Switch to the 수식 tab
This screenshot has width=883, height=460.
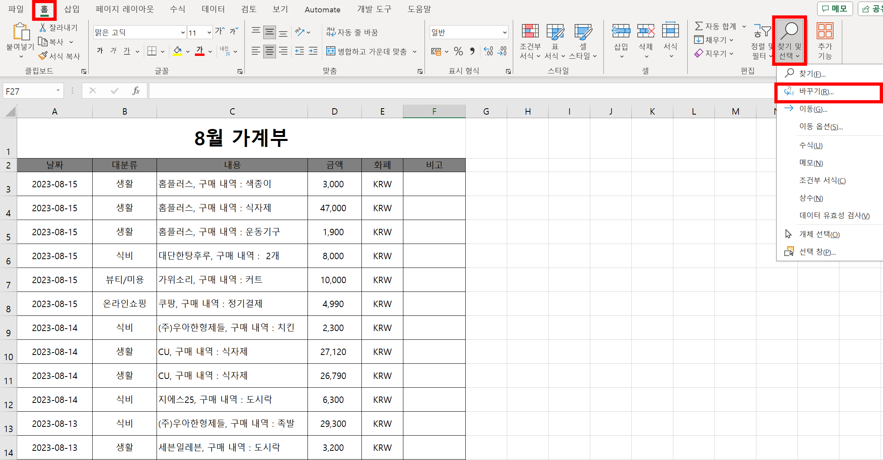(177, 9)
